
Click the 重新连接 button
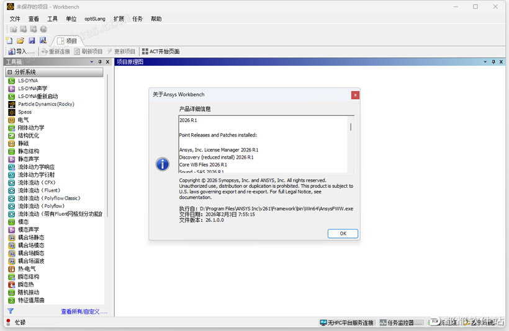pos(55,51)
